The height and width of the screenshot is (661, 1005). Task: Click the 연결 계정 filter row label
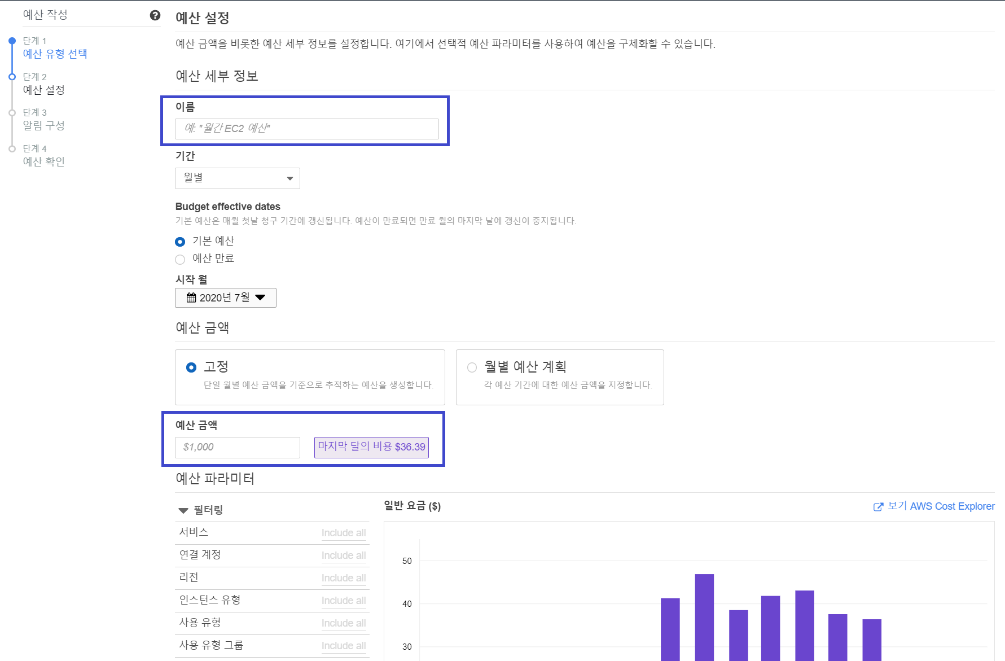click(x=200, y=554)
